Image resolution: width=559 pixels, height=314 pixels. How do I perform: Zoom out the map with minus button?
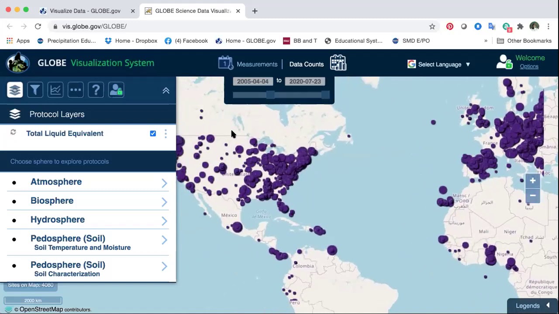click(x=532, y=195)
